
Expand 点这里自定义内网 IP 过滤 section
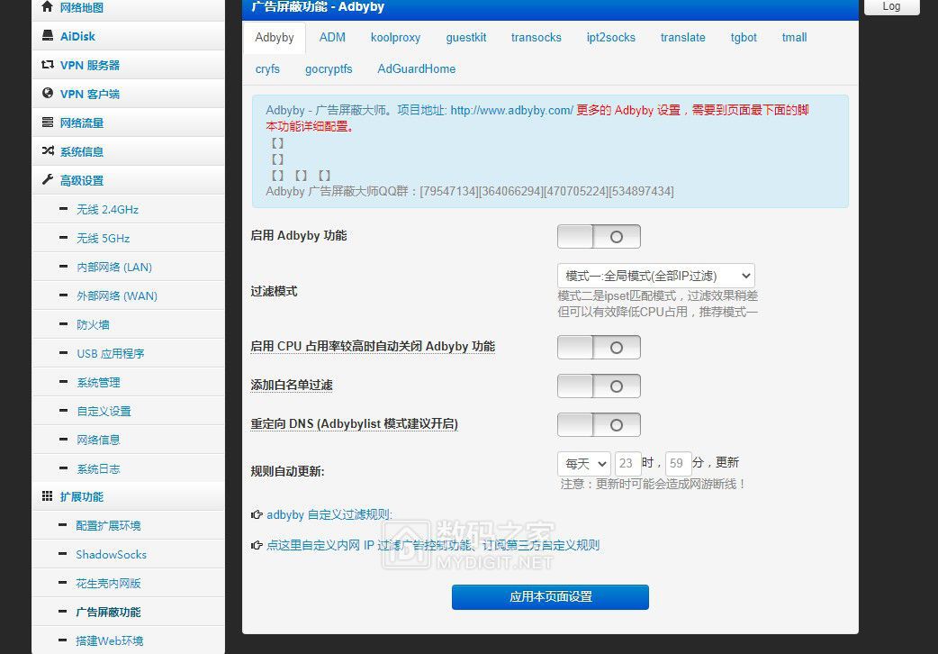coord(432,545)
